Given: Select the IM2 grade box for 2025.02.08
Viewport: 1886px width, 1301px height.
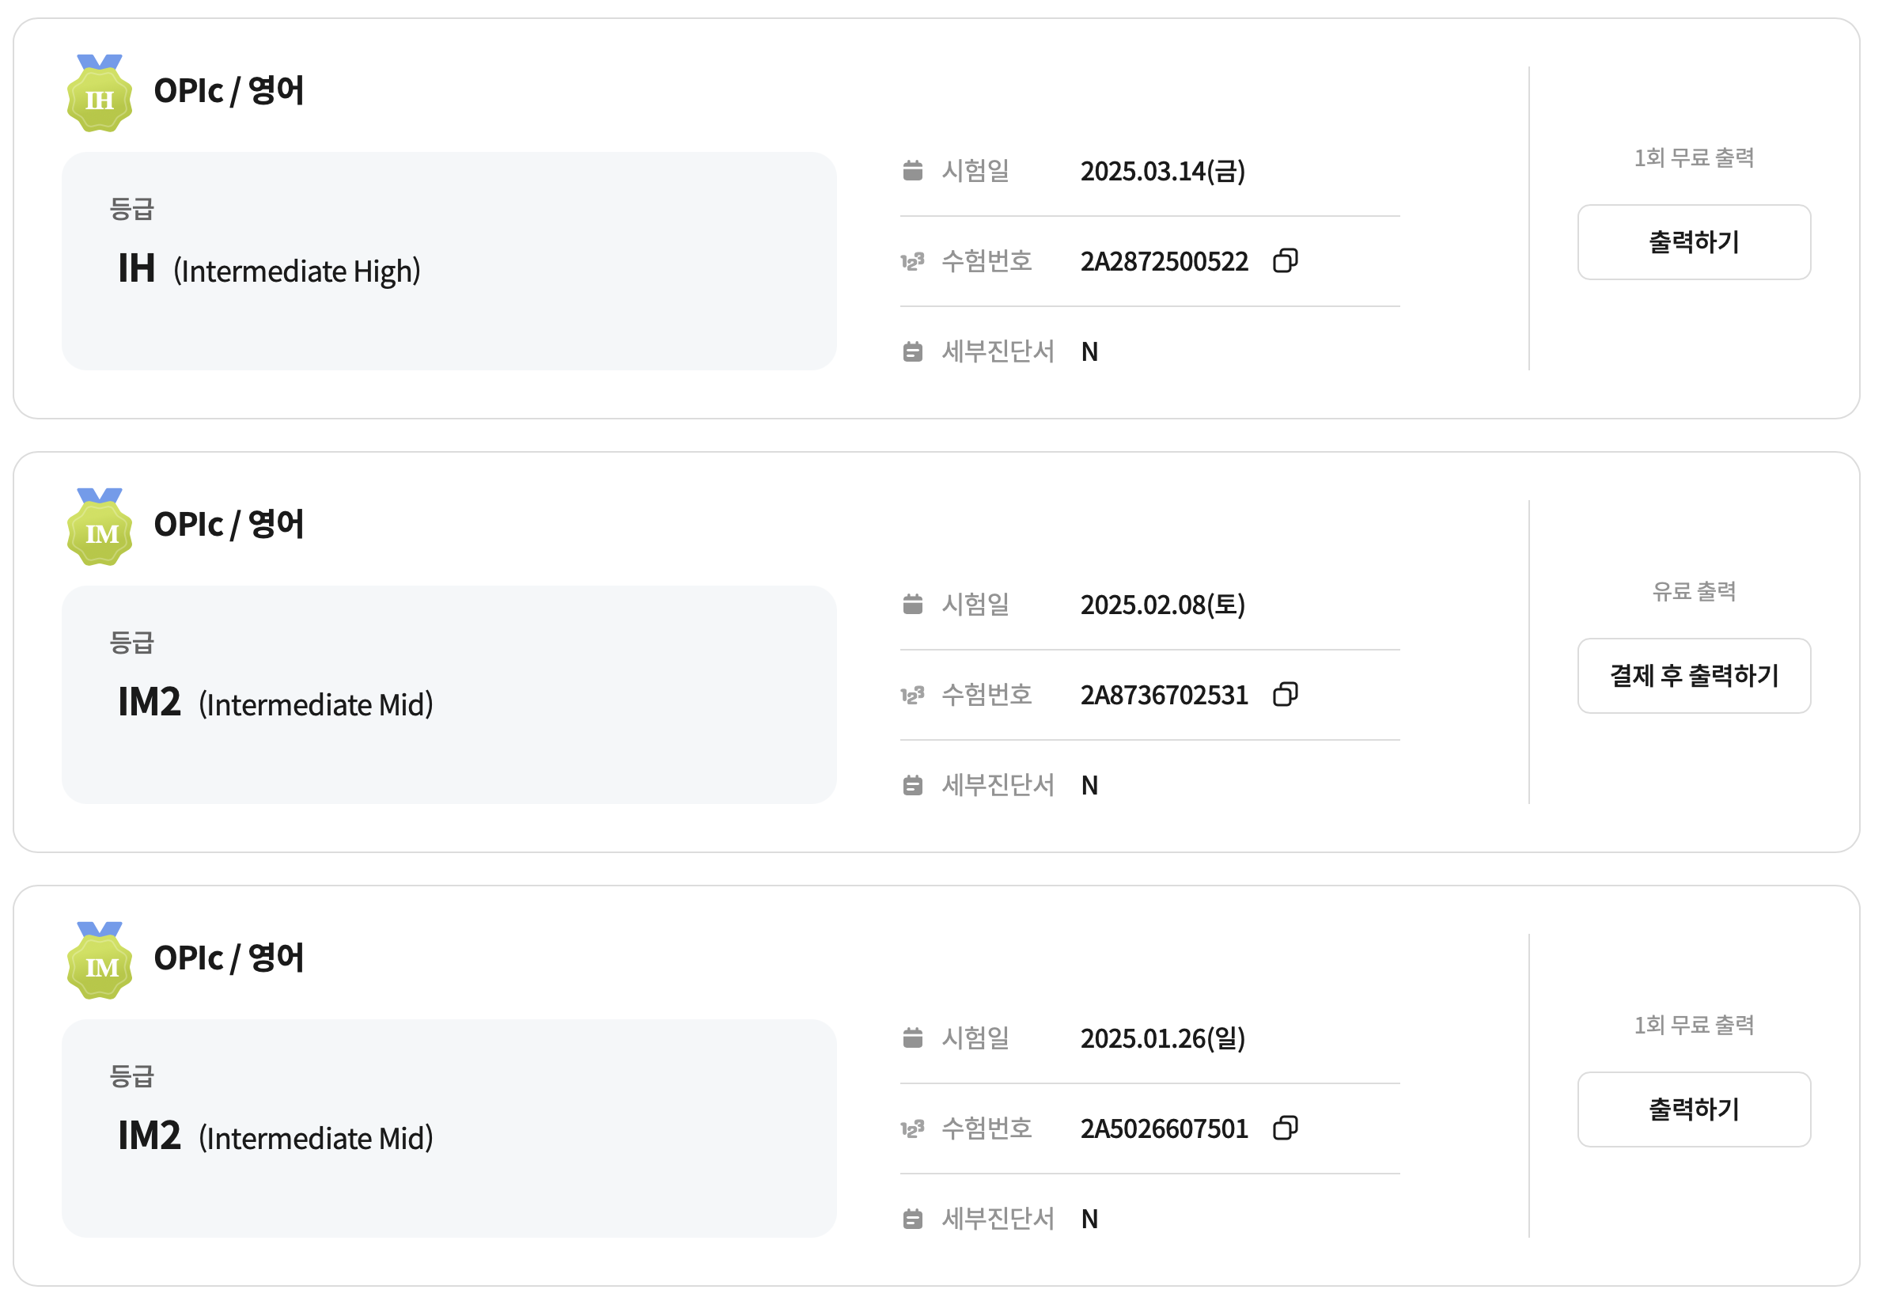Looking at the screenshot, I should click(x=449, y=695).
